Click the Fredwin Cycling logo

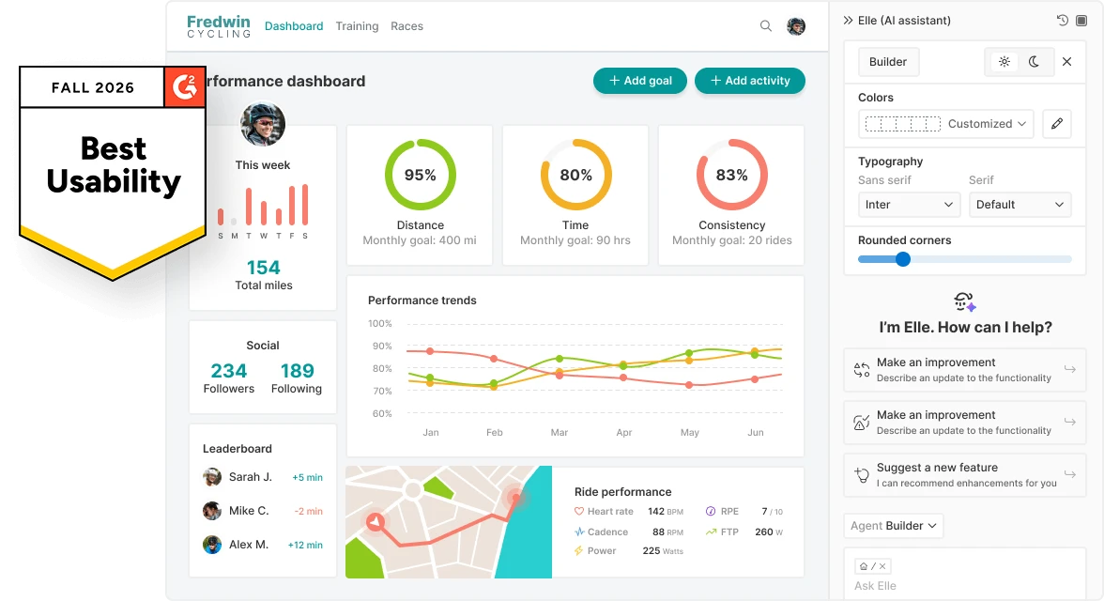pyautogui.click(x=218, y=26)
